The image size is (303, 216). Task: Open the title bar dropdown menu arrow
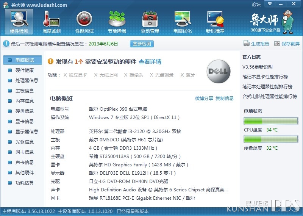(x=270, y=4)
